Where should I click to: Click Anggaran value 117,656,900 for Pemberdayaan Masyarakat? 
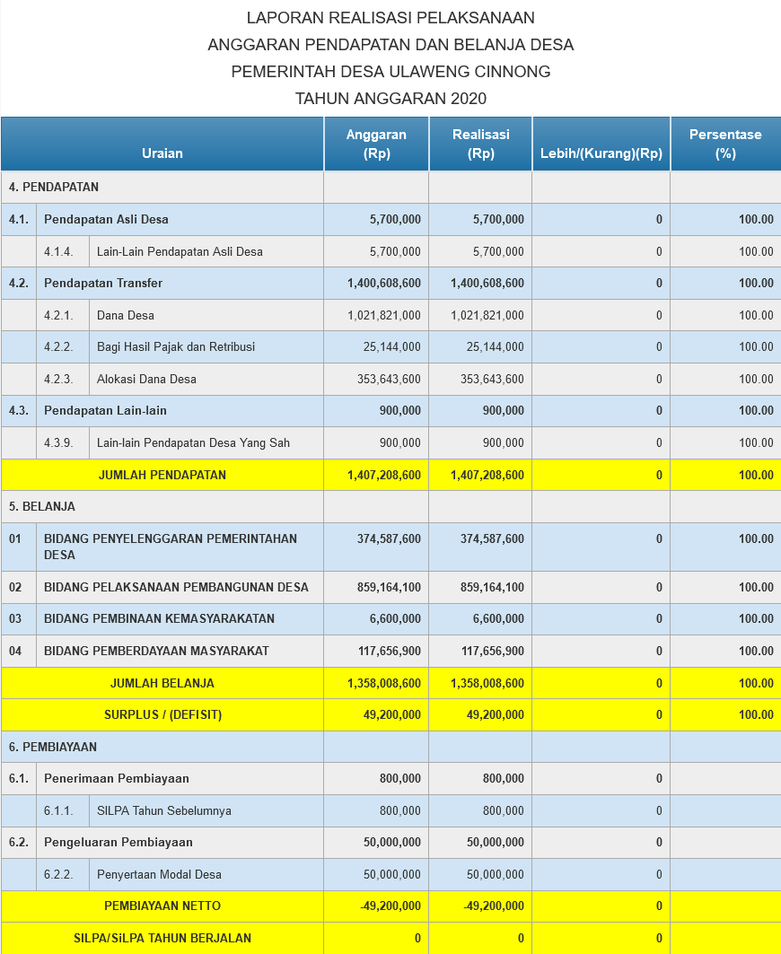pyautogui.click(x=390, y=651)
